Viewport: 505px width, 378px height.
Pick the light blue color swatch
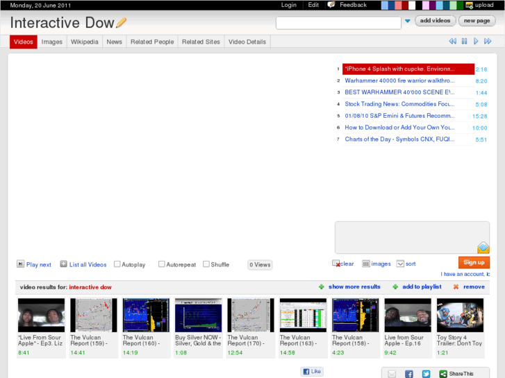click(x=385, y=5)
